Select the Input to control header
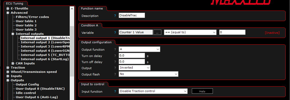Viewport: 290px width, 100px height. (x=93, y=84)
